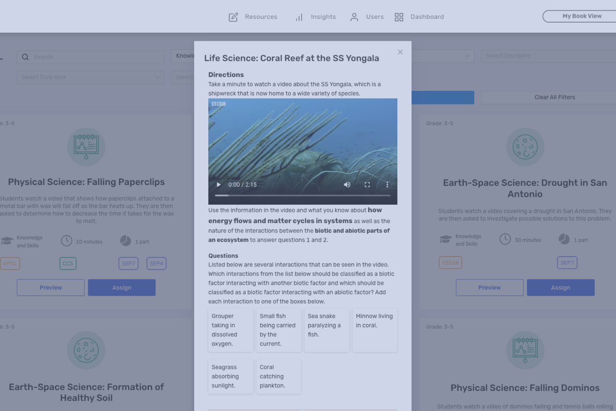This screenshot has width=616, height=411.
Task: Open video more options menu
Action: click(x=387, y=185)
